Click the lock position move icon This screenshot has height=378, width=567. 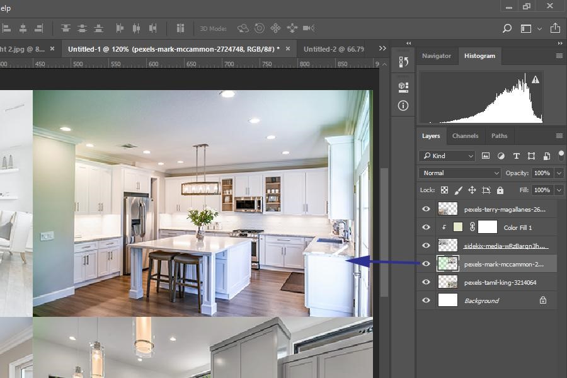pos(472,190)
